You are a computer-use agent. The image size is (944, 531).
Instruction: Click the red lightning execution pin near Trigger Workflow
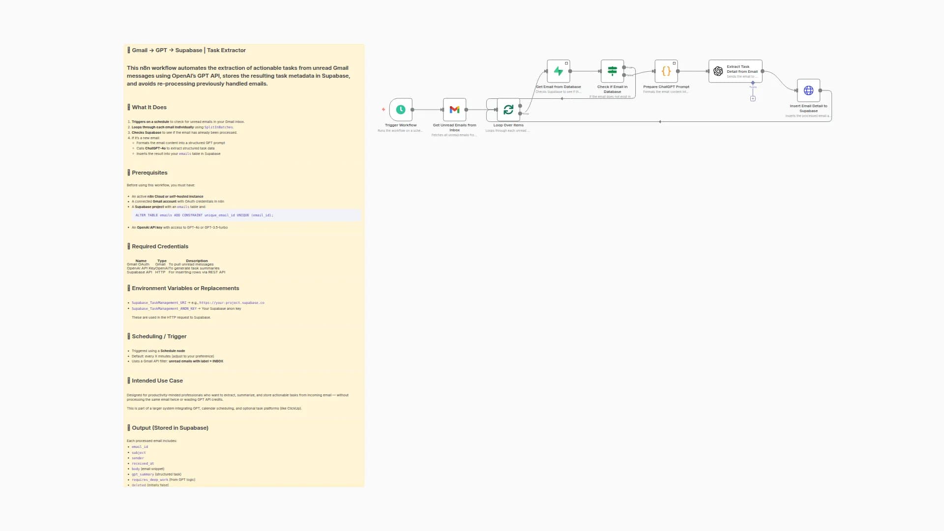383,109
